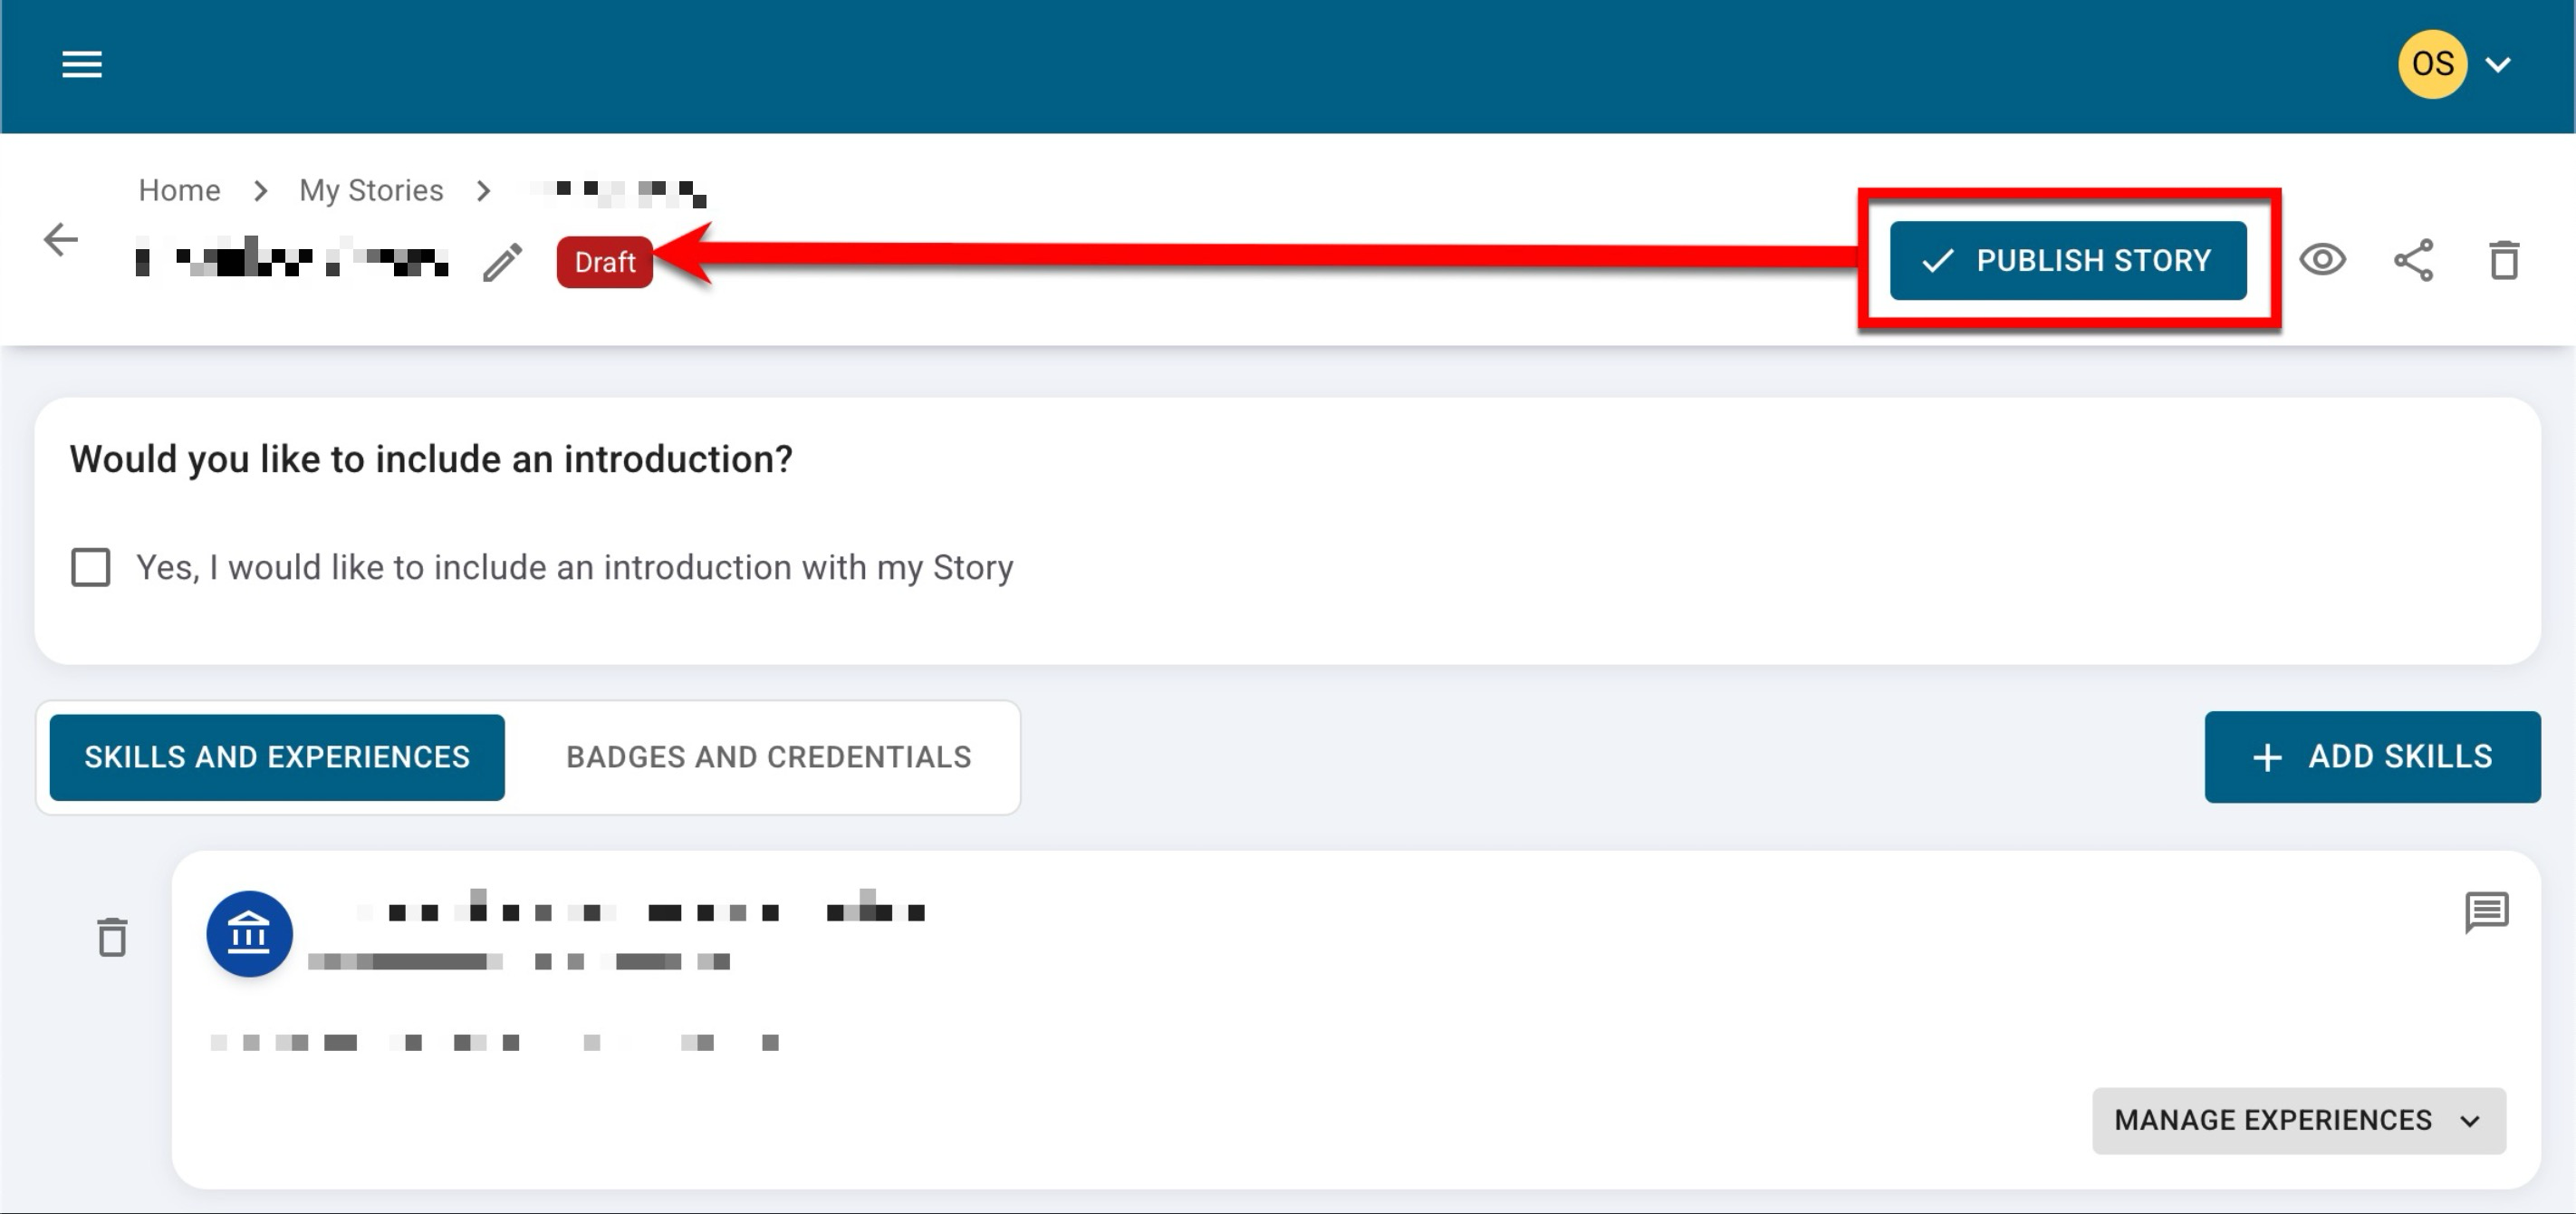Go to Home breadcrumb link
The image size is (2576, 1214).
[x=179, y=190]
